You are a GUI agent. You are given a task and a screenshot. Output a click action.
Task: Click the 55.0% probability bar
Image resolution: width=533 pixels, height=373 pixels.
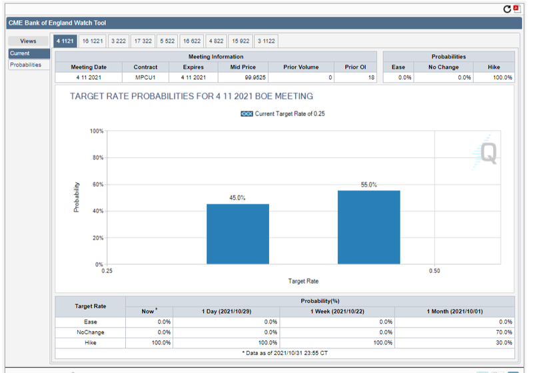click(369, 228)
